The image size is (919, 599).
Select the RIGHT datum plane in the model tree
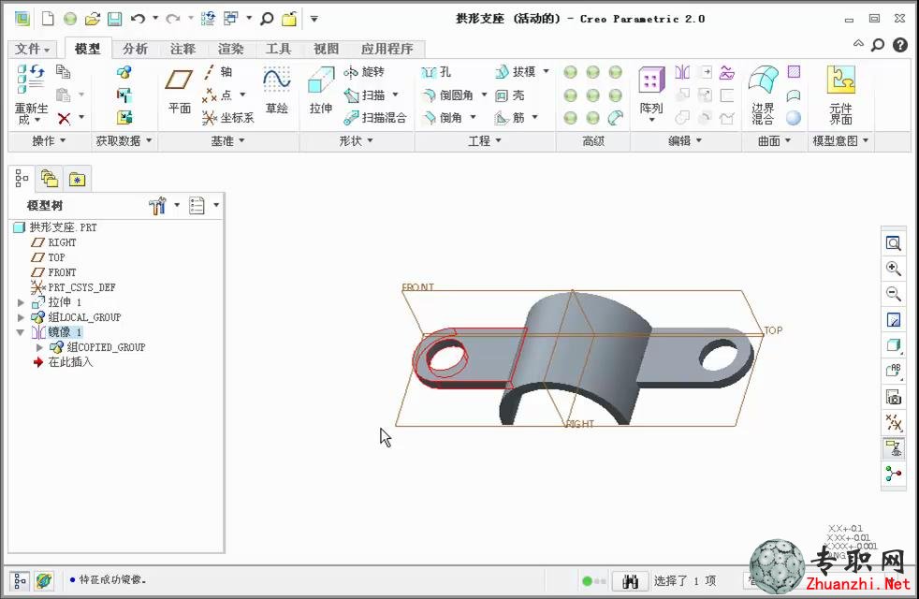pyautogui.click(x=54, y=242)
